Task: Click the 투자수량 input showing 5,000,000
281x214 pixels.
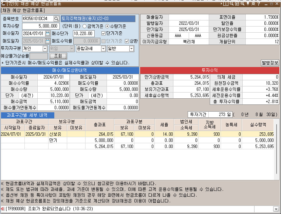Action: 41,26
